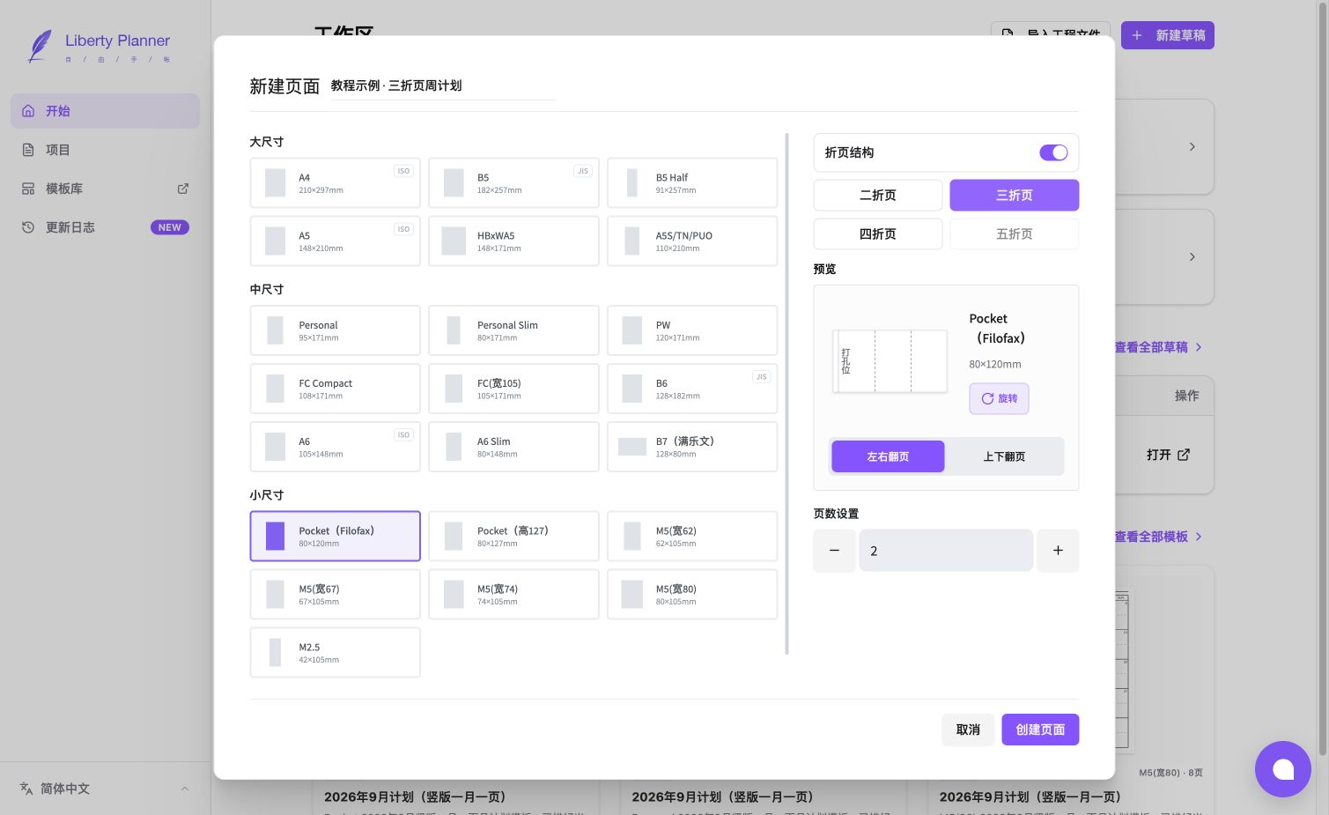Select the B5 Half size card
The width and height of the screenshot is (1329, 815).
pyautogui.click(x=692, y=183)
